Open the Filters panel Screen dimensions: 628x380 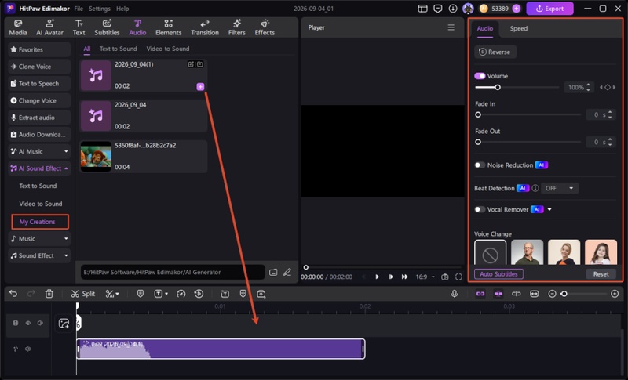point(237,27)
